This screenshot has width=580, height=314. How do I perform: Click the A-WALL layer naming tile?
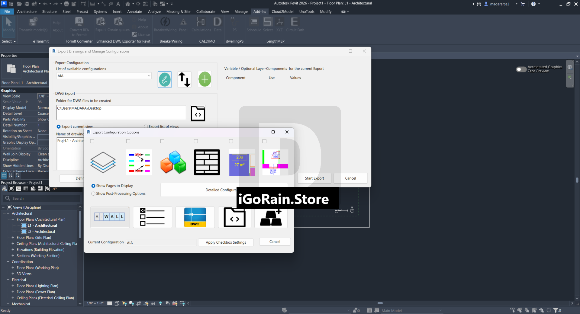point(110,217)
